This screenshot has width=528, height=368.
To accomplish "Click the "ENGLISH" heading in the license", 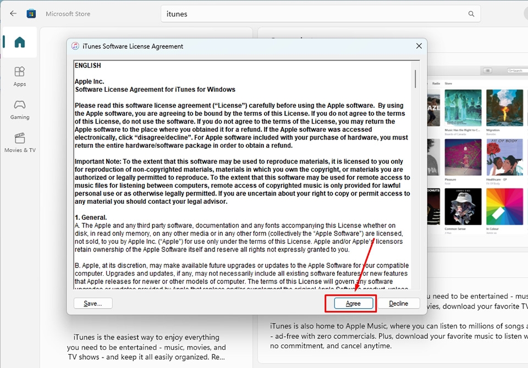I will click(88, 65).
